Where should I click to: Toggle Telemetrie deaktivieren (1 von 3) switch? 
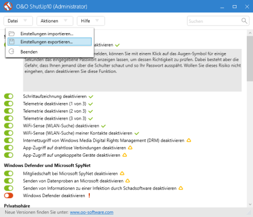click(9, 104)
